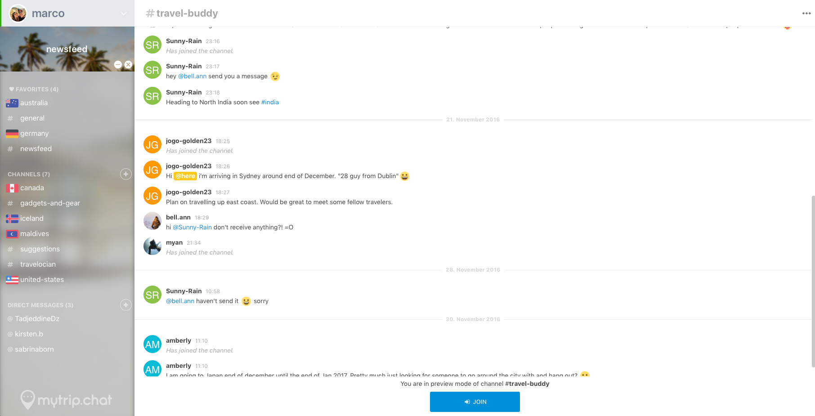
Task: Collapse the newsfeed banner with minus control
Action: pos(118,65)
